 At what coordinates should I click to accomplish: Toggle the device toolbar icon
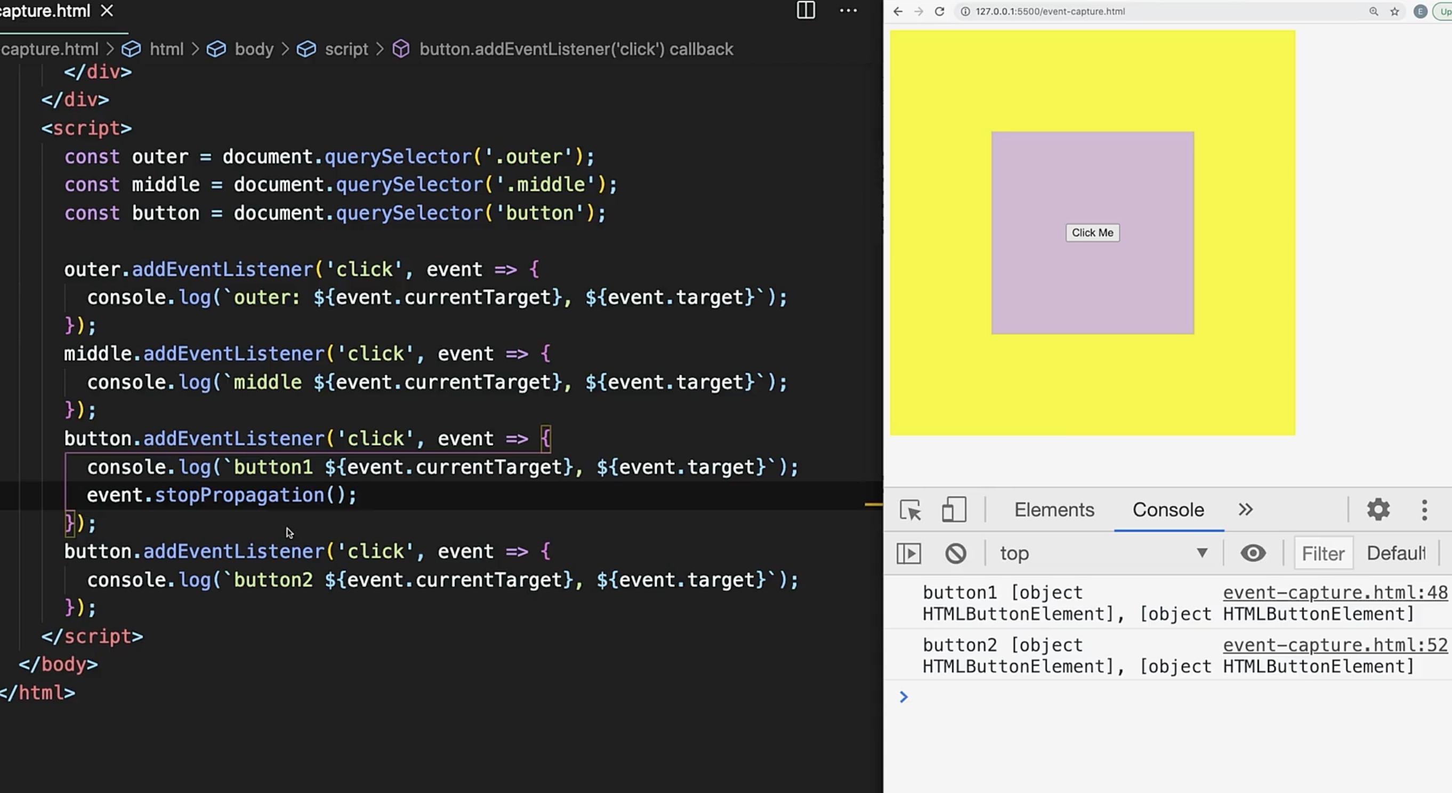(x=954, y=509)
